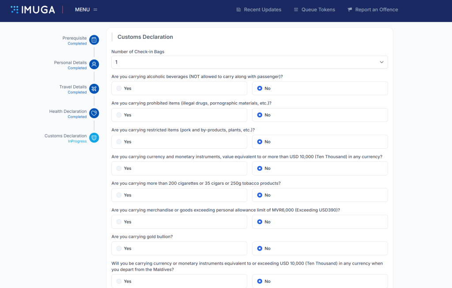Go to the Prerequisite step
Image resolution: width=452 pixels, height=288 pixels.
point(74,38)
